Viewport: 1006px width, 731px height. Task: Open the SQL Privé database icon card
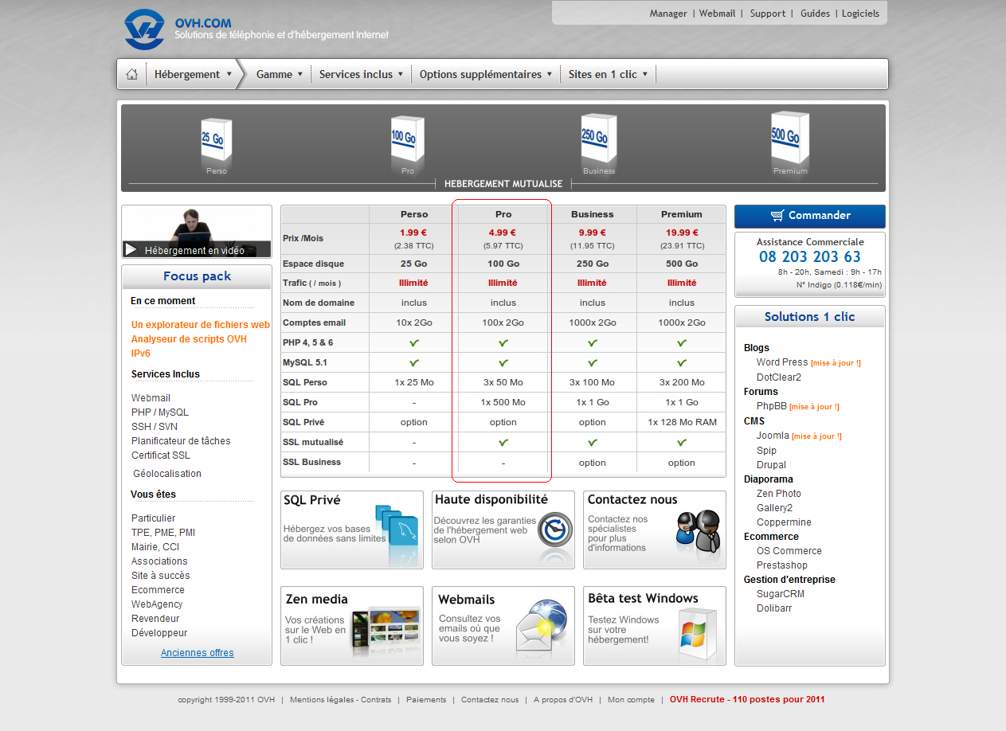[x=352, y=530]
